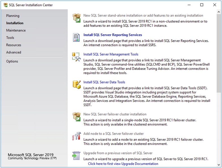Image resolution: width=222 pixels, height=168 pixels.
Task: Click the scrollbar up arrow
Action: [x=219, y=12]
